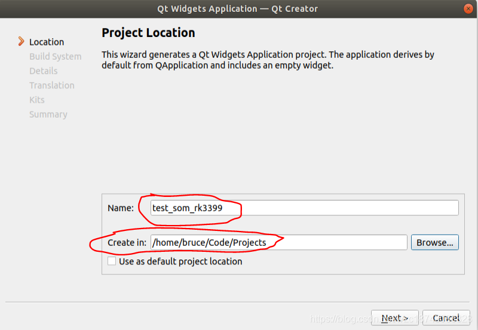Enable Use as default project location
The height and width of the screenshot is (330, 478).
112,261
